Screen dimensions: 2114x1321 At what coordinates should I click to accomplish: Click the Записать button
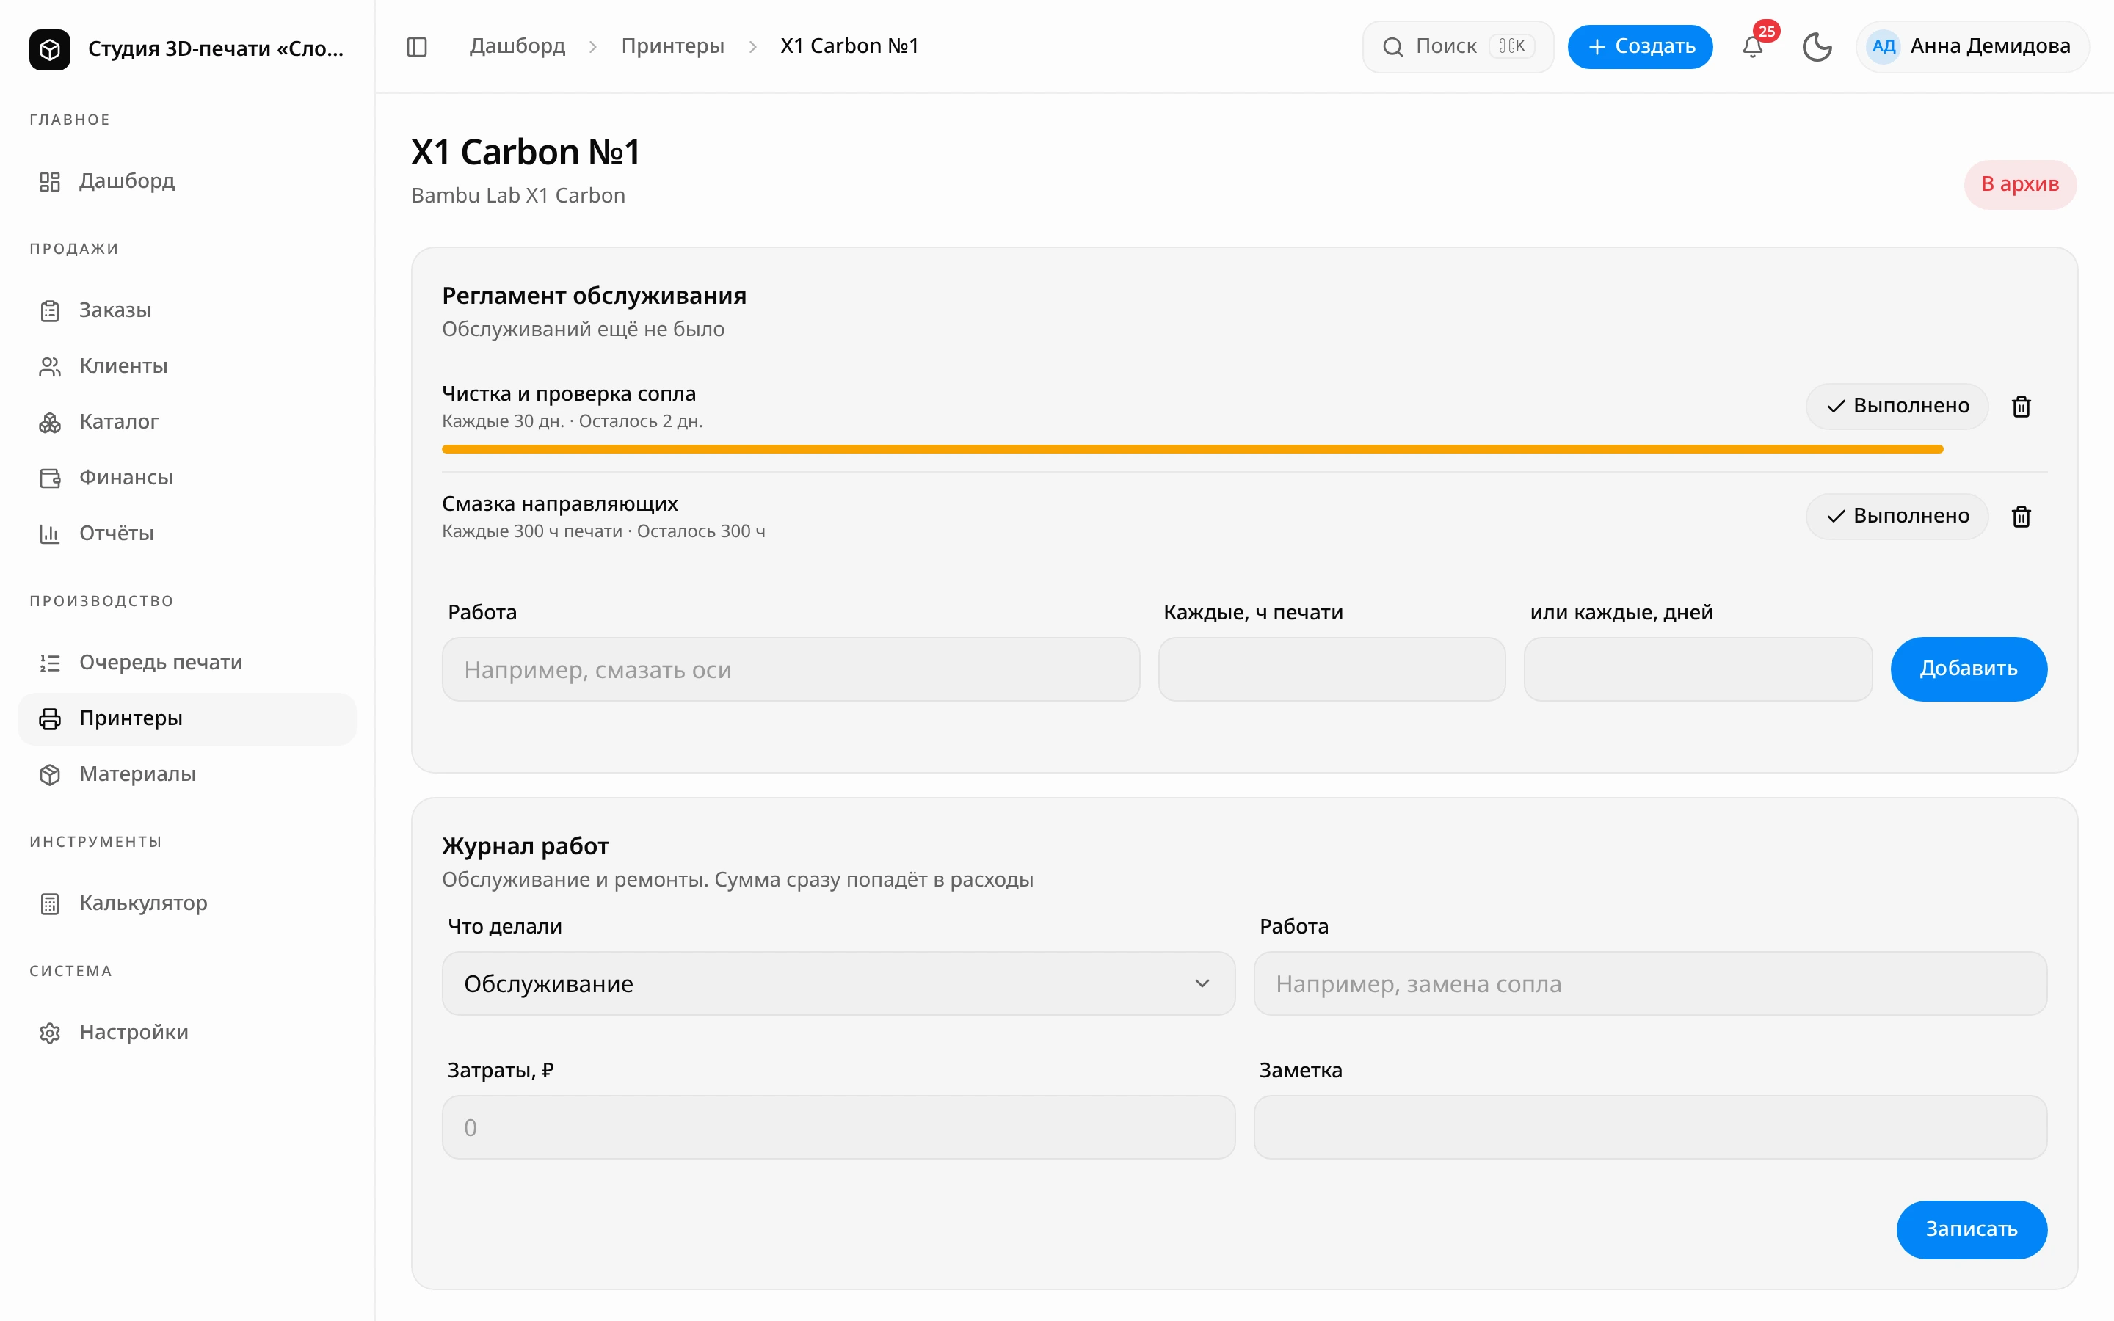[x=1972, y=1229]
